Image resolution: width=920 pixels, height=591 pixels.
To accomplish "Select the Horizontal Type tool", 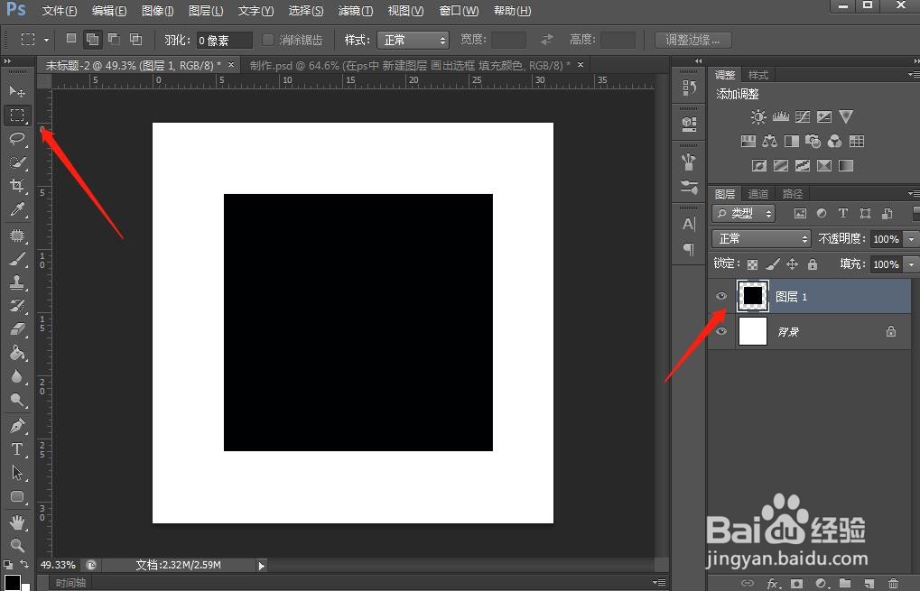I will point(17,449).
